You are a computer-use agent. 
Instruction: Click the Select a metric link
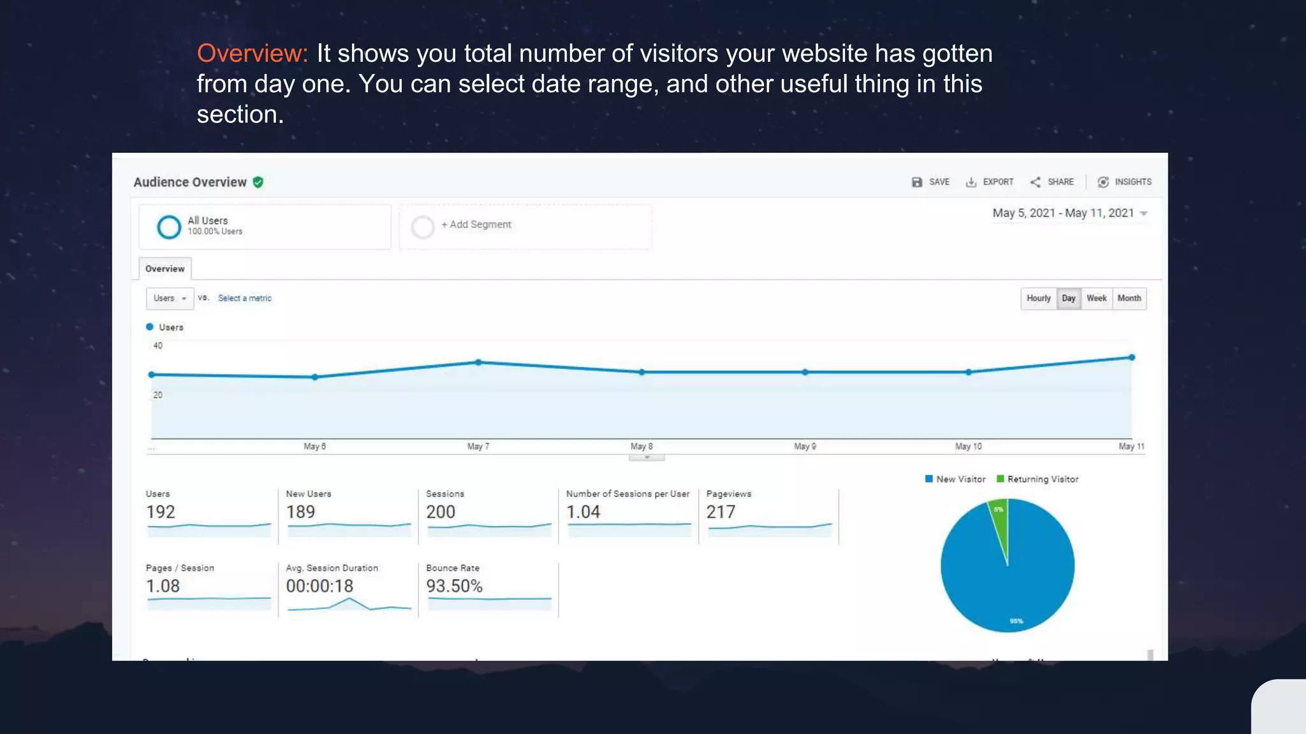pos(244,298)
